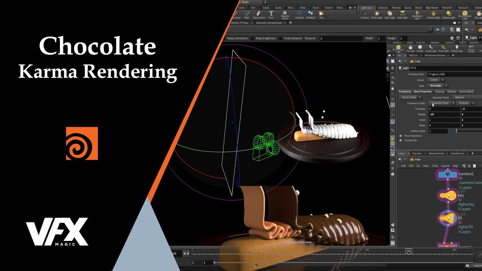Switch to the Base Properties tab

423,91
